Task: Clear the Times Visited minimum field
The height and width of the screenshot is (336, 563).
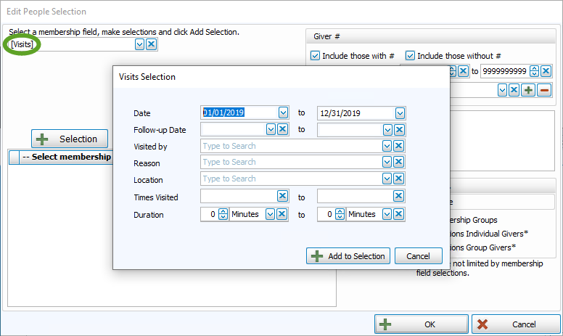Action: tap(283, 197)
